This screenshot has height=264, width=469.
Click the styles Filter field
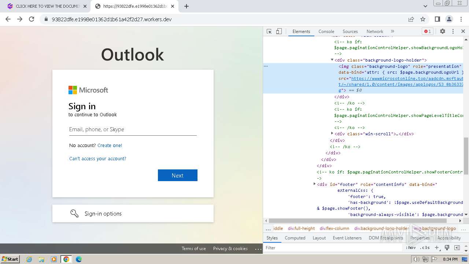(333, 248)
